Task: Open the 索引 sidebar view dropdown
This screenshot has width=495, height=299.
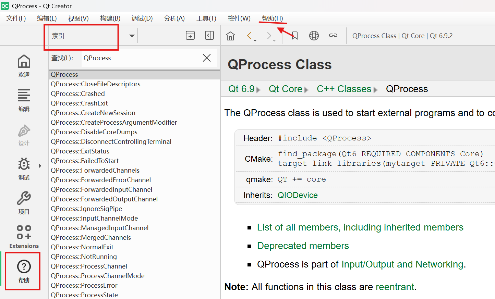Action: (x=93, y=36)
